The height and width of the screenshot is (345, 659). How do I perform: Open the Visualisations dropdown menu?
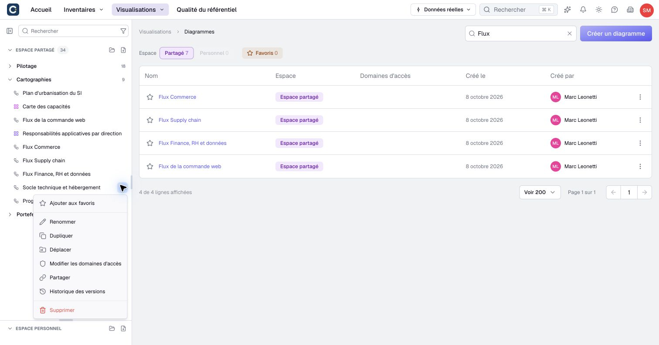coord(140,10)
